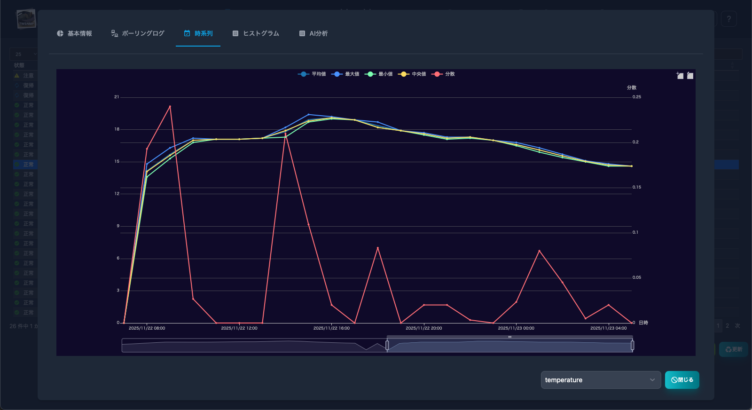Click the TWSNMP logo in the background

[26, 19]
